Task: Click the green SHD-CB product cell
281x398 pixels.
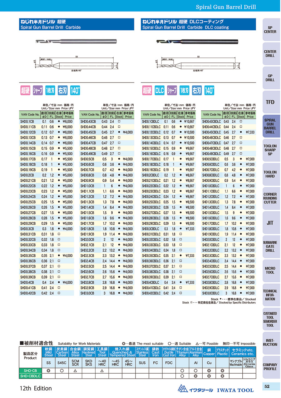Action: (30, 370)
